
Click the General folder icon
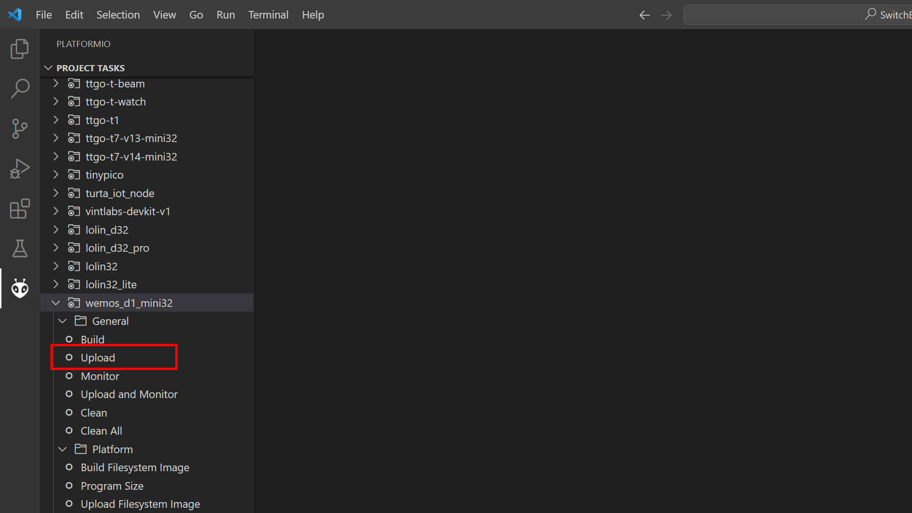(80, 321)
